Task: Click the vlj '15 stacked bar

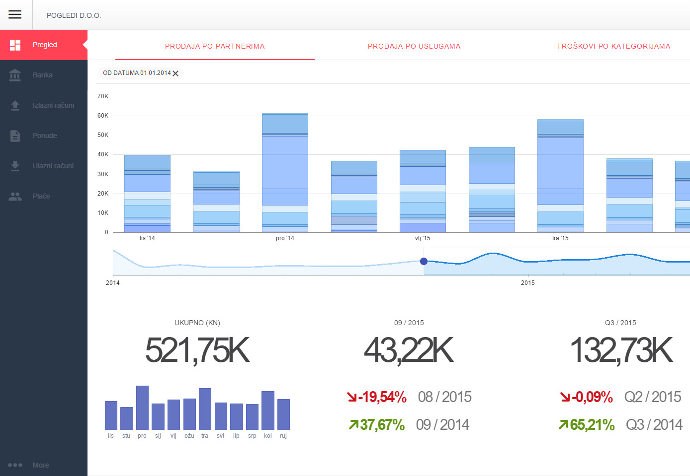Action: (423, 191)
